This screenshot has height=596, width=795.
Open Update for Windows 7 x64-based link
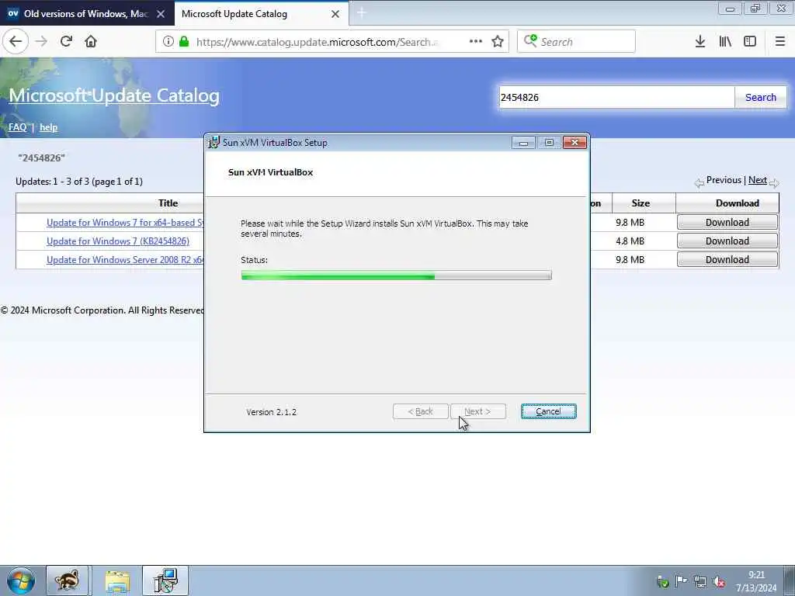pyautogui.click(x=125, y=223)
